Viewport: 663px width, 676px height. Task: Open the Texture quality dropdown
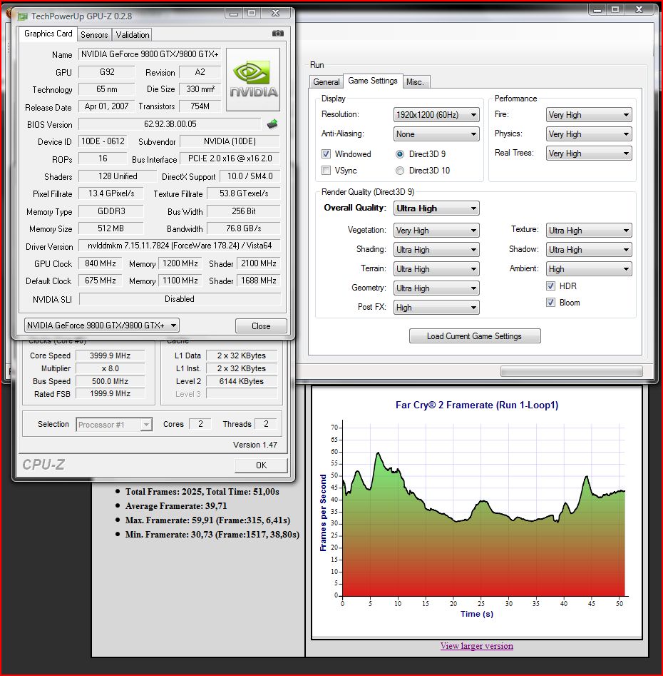(589, 231)
